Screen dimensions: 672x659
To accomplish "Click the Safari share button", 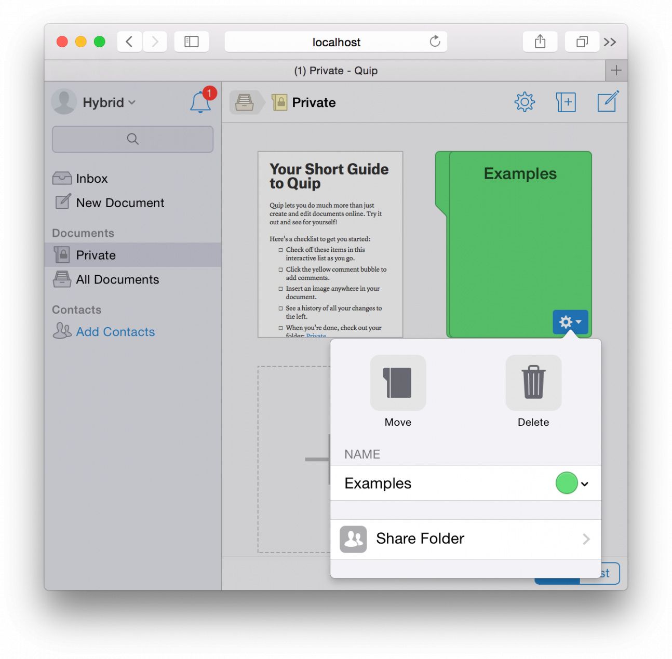I will 540,42.
